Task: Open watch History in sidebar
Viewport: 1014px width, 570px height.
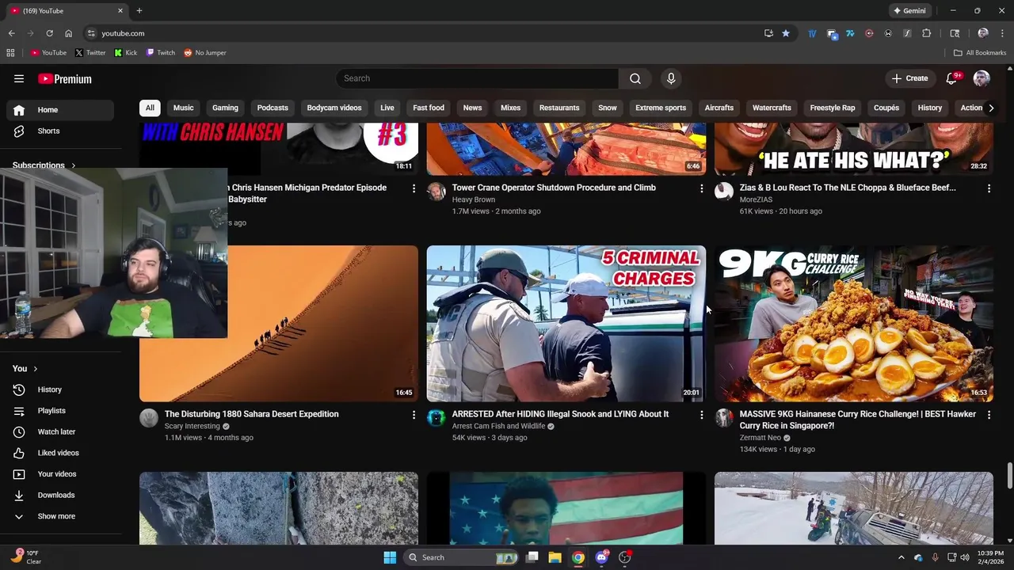Action: pos(59,389)
